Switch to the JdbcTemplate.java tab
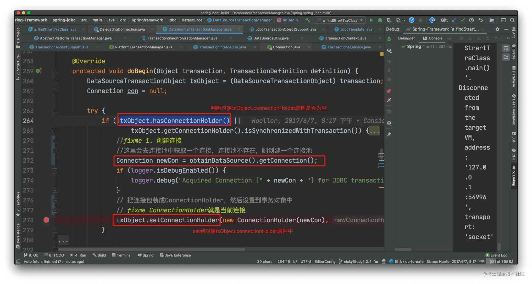Screen dimensions: 532x284 [x=356, y=29]
